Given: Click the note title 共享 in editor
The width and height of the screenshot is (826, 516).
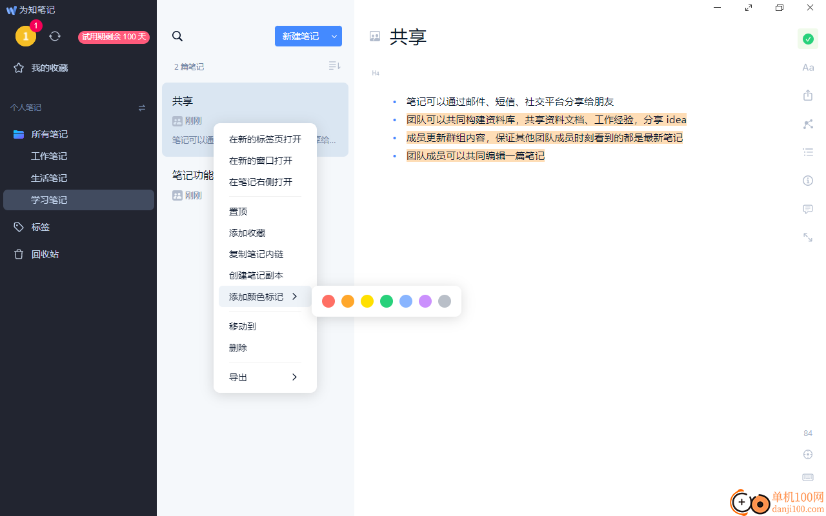Looking at the screenshot, I should [x=408, y=37].
